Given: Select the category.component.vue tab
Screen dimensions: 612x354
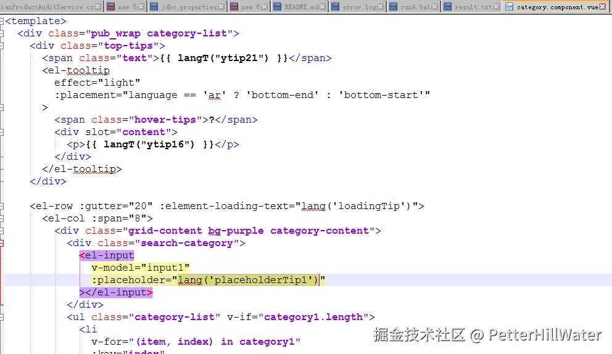Looking at the screenshot, I should (556, 7).
